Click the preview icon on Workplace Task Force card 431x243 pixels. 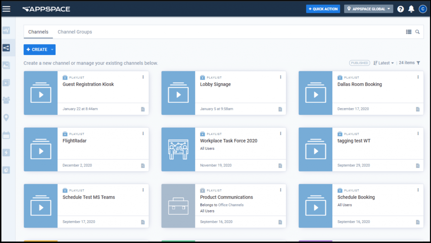pyautogui.click(x=280, y=166)
